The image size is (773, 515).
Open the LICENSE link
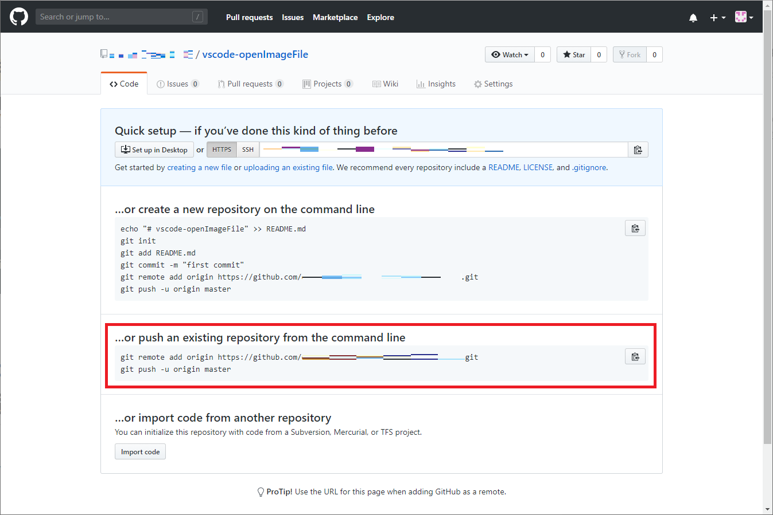click(538, 167)
